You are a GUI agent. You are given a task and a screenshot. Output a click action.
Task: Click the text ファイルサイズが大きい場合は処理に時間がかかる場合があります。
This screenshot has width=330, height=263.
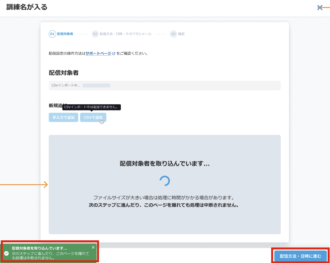coord(164,198)
